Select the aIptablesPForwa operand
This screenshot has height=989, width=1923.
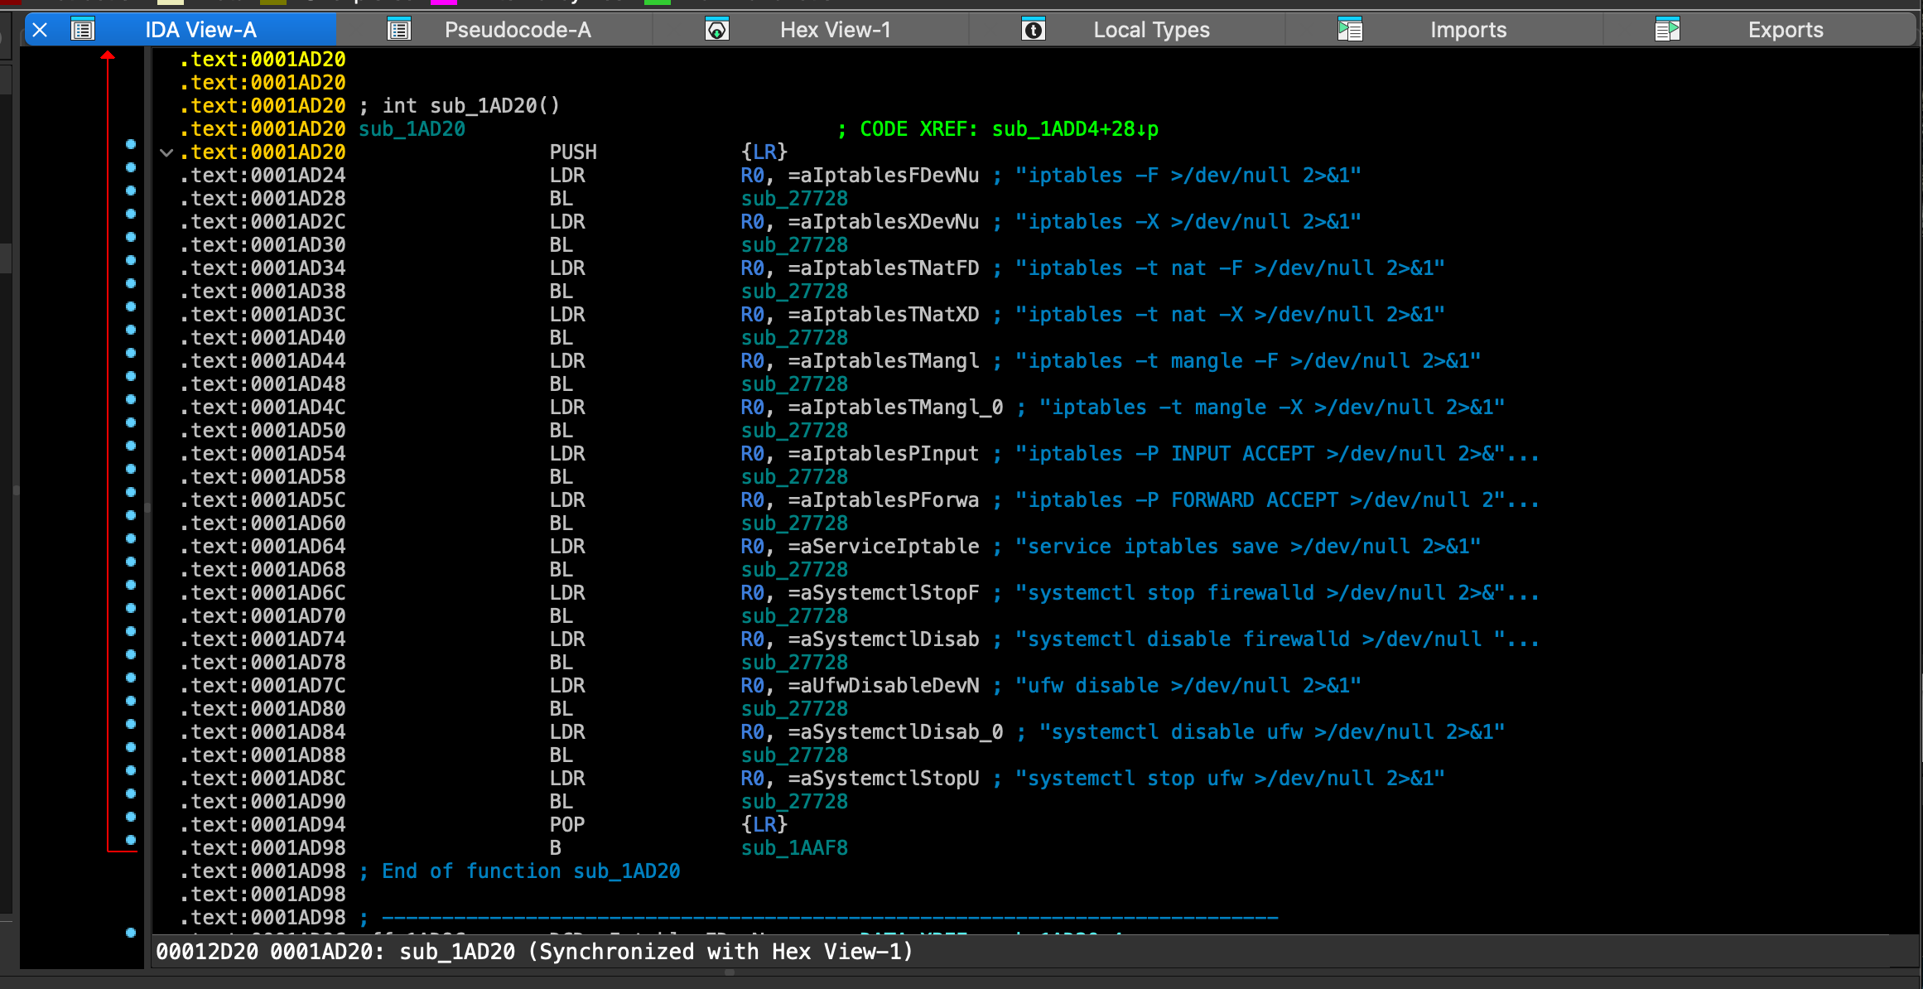[889, 500]
